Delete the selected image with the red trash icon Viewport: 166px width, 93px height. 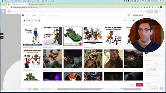click(40, 20)
